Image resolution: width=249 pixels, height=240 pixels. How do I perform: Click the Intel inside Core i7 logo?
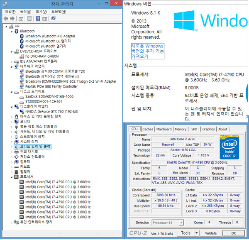point(229,147)
